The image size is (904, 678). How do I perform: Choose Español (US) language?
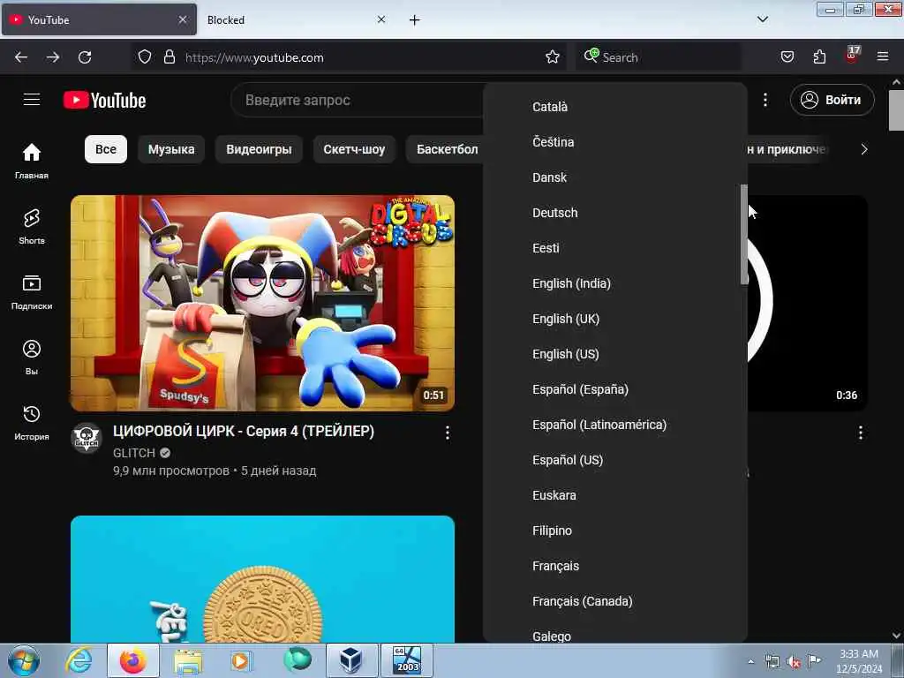[615, 460]
